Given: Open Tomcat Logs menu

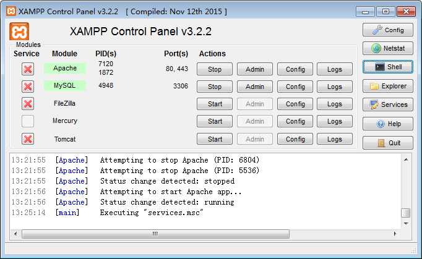Looking at the screenshot, I should [x=335, y=139].
